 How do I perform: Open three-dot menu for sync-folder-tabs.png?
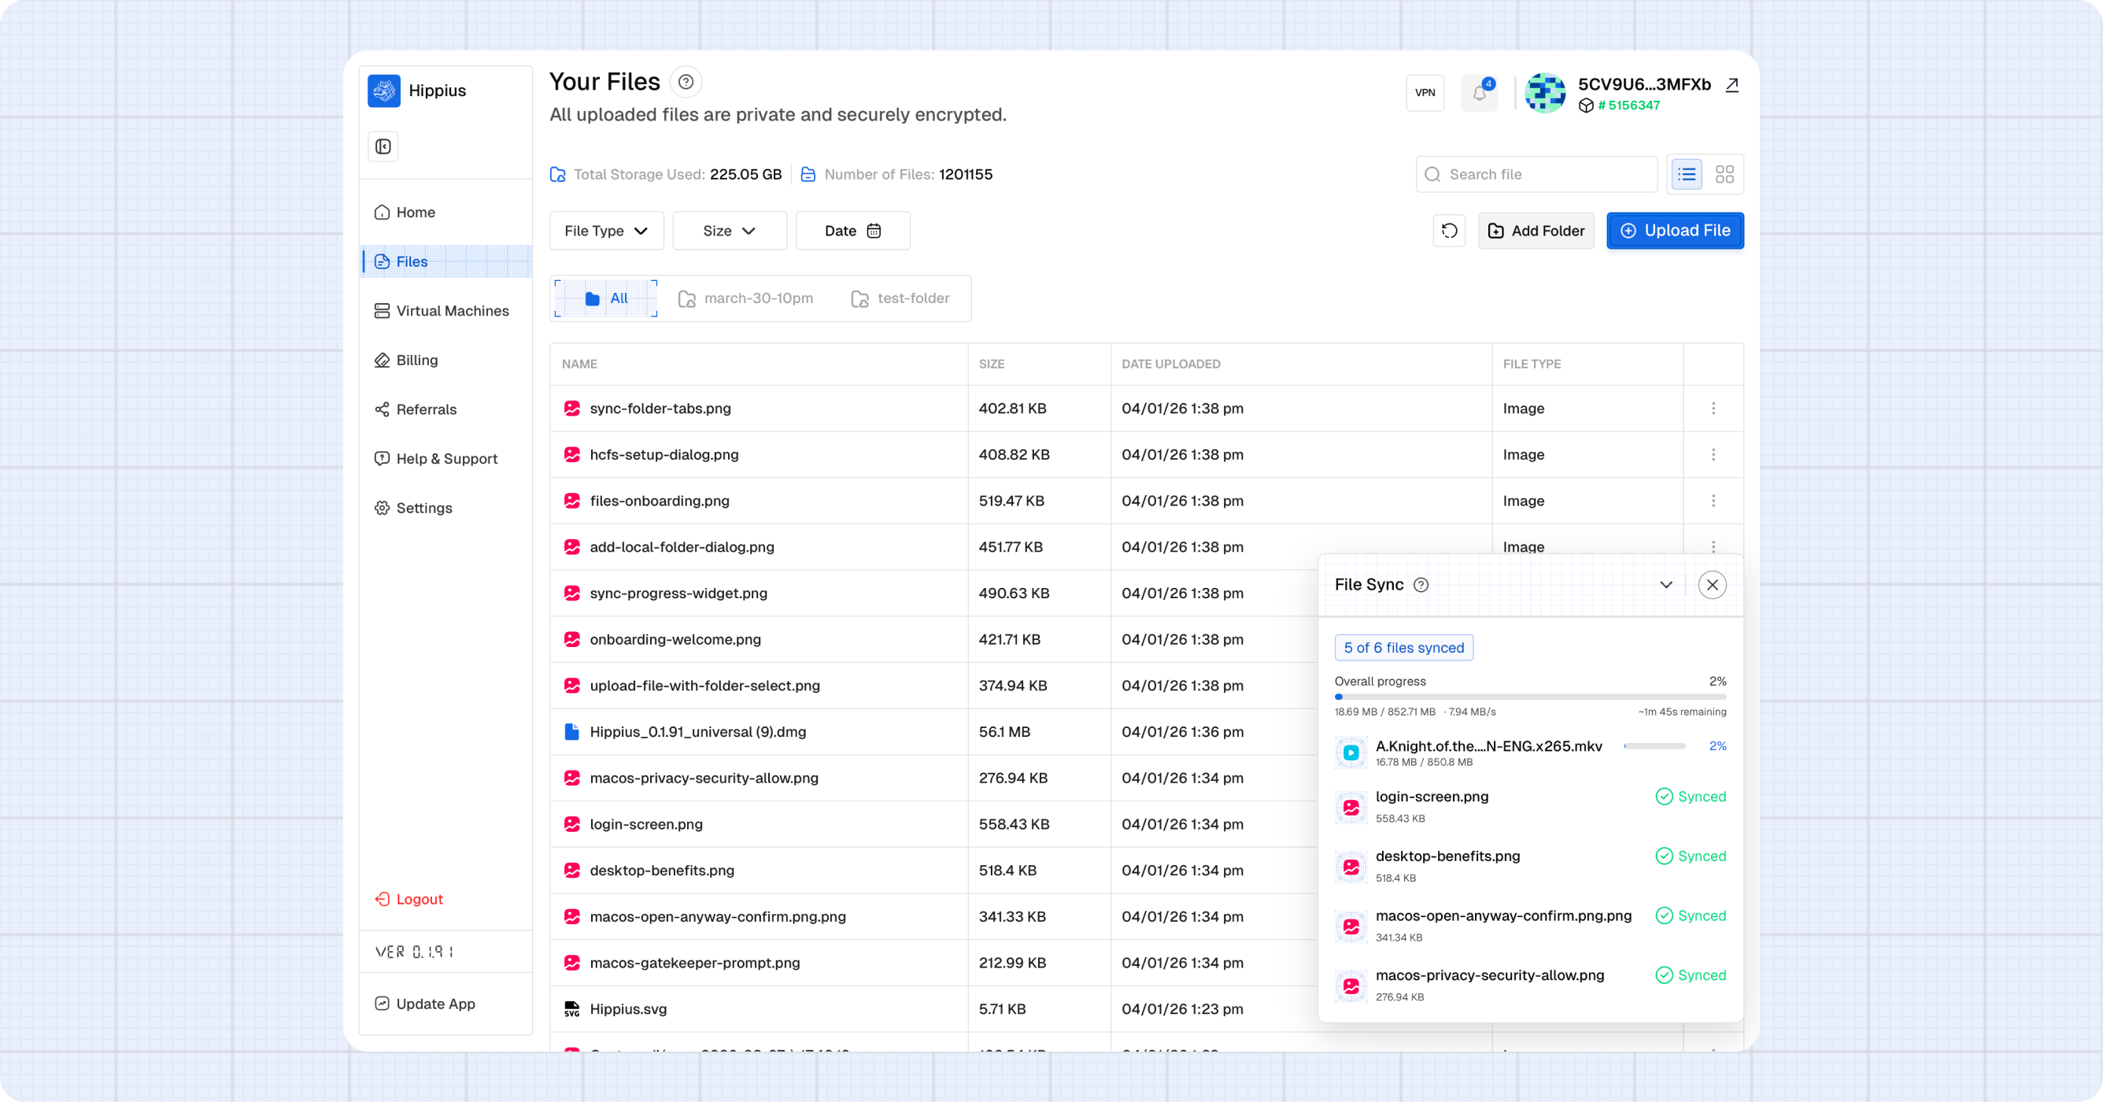pos(1713,409)
